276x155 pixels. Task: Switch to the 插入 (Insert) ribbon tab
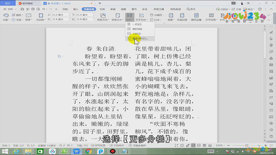[76, 9]
